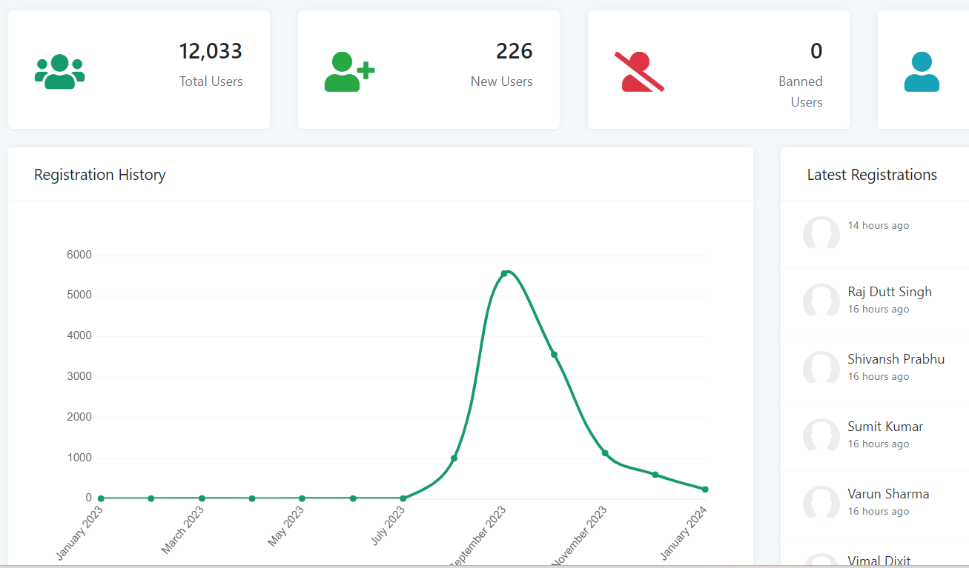Screen dimensions: 969x568
Task: Click Raj Dutt Singh's avatar
Action: point(821,301)
